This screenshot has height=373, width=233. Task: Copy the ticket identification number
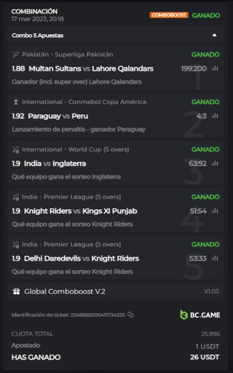(130, 315)
